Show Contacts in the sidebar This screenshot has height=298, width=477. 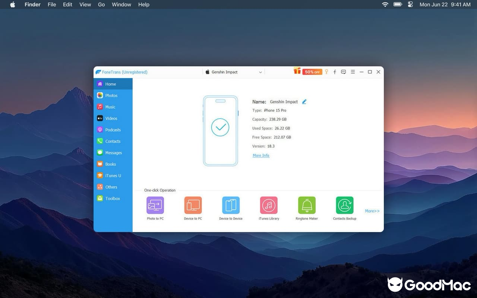click(x=113, y=141)
